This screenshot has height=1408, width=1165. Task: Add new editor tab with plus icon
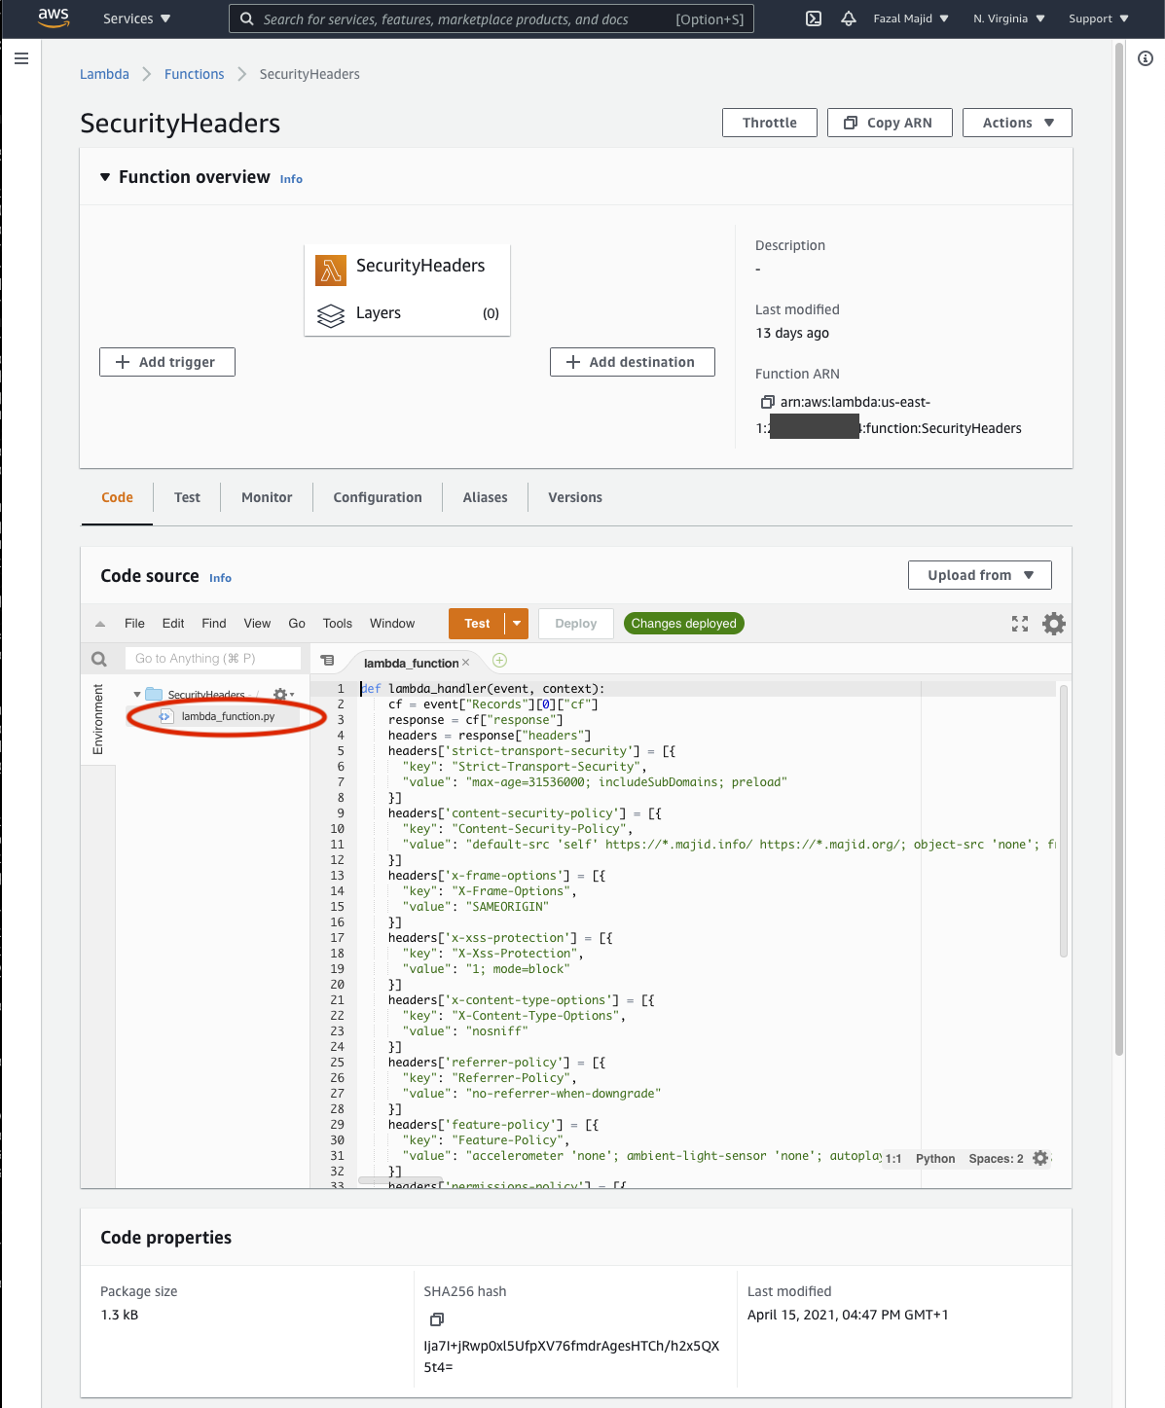(499, 661)
